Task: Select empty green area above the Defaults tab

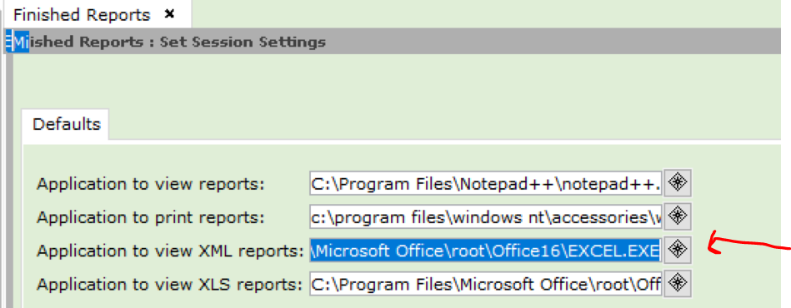Action: coord(393,81)
